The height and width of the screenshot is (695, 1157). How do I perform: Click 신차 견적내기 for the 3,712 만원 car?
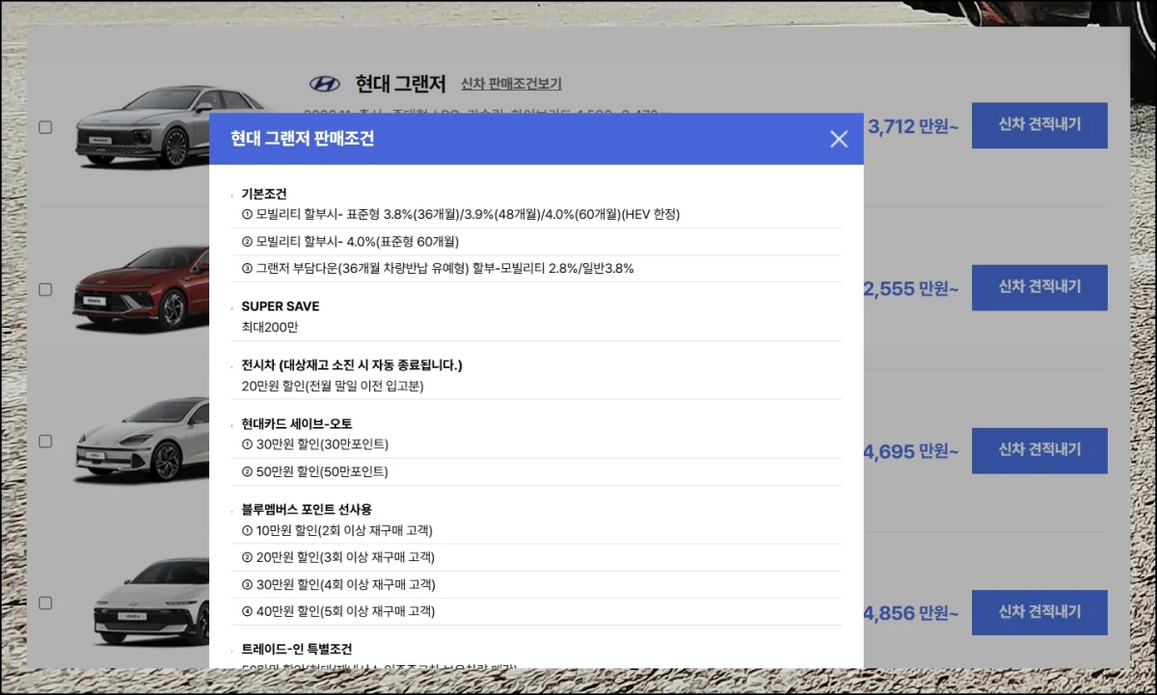1039,125
